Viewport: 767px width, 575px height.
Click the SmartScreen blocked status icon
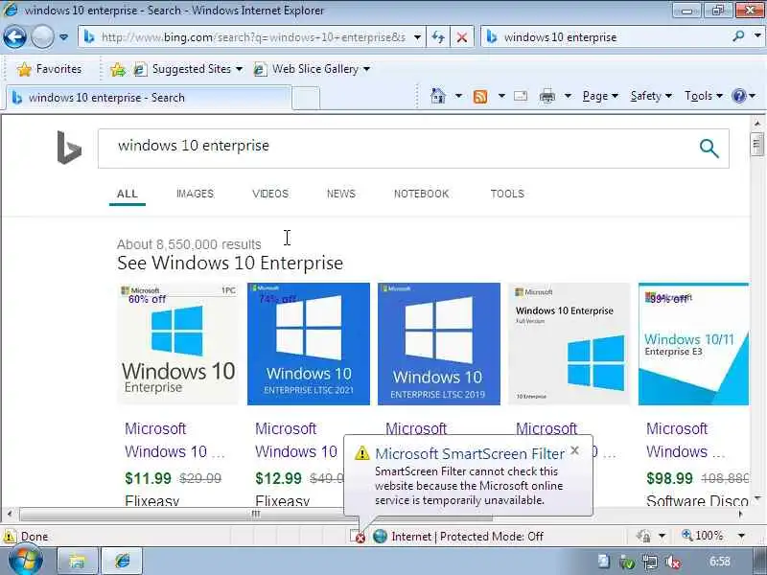(x=358, y=537)
